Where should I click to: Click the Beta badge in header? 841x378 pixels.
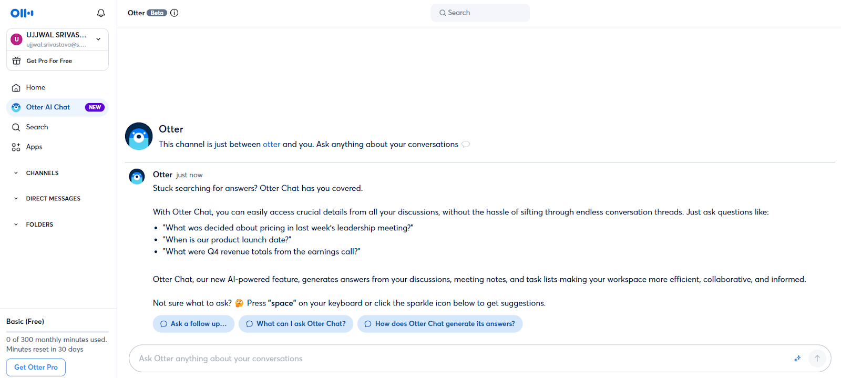click(157, 13)
